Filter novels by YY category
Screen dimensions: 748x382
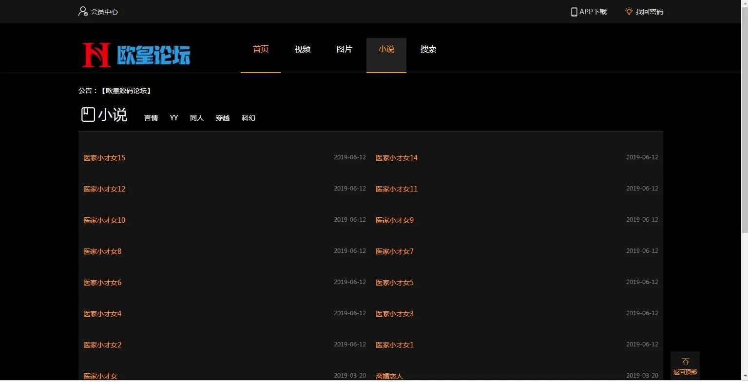pos(174,118)
